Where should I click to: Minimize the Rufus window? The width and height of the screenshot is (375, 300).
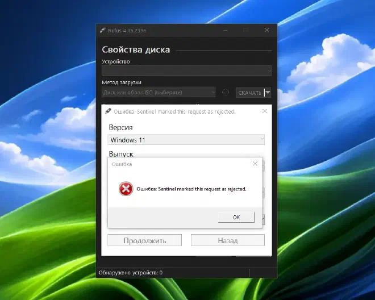[226, 30]
